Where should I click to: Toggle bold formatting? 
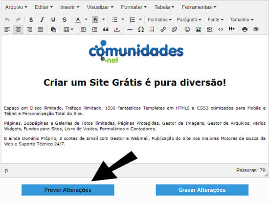coord(31,20)
